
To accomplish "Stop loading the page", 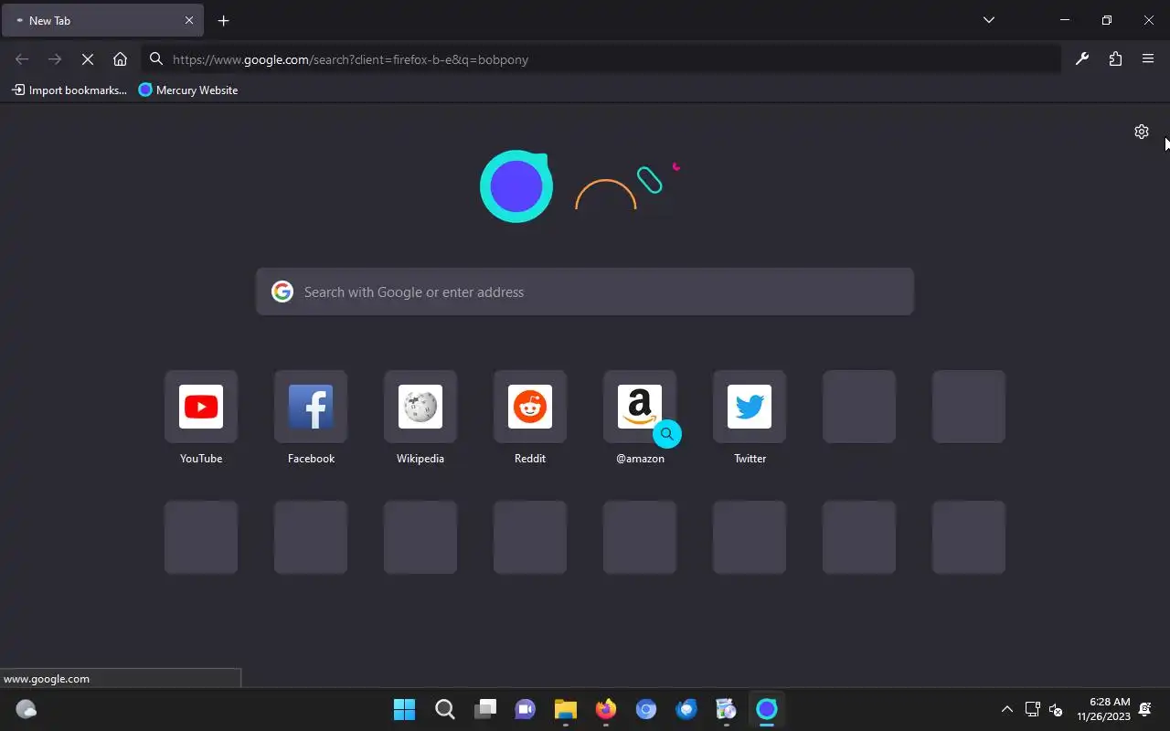I will [88, 59].
